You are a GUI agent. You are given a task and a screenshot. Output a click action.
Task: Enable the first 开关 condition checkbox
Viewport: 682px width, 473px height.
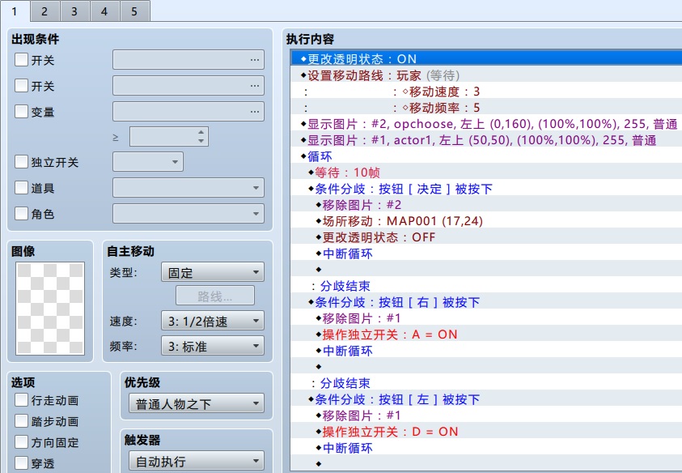pos(21,60)
